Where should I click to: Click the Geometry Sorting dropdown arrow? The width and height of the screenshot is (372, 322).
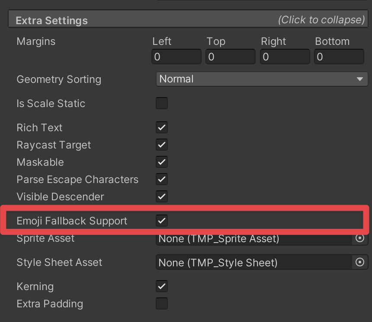tap(359, 79)
